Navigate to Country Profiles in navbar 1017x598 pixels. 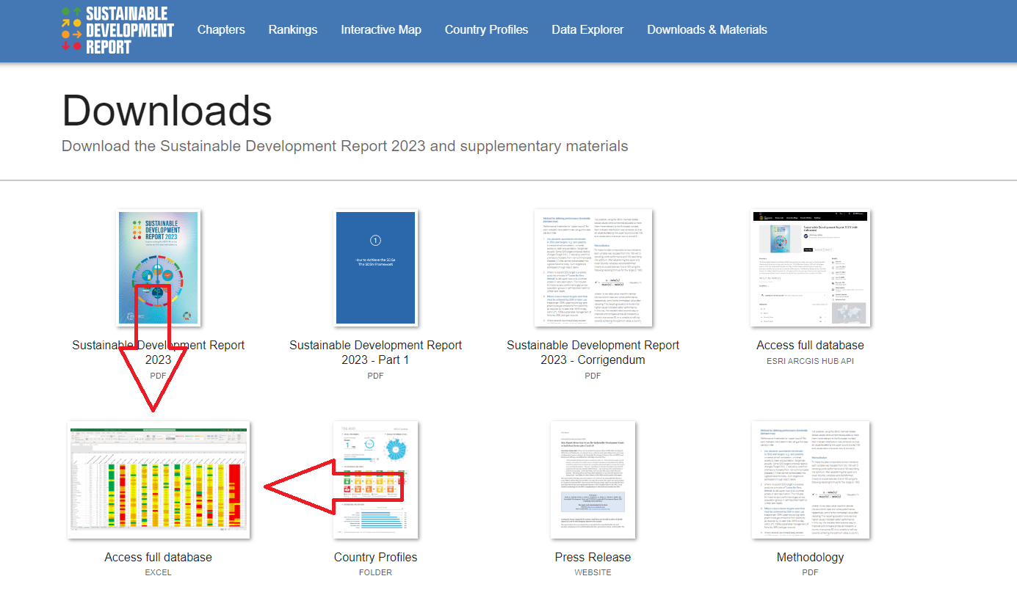[486, 30]
